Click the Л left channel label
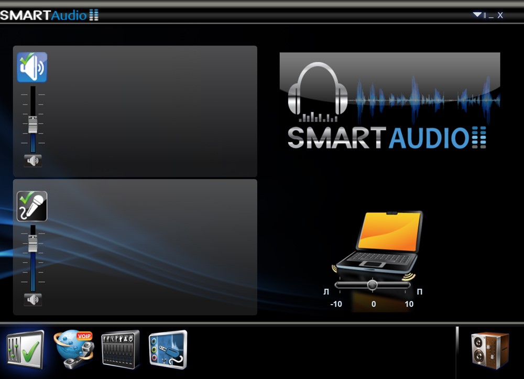The image size is (524, 379). click(x=326, y=292)
